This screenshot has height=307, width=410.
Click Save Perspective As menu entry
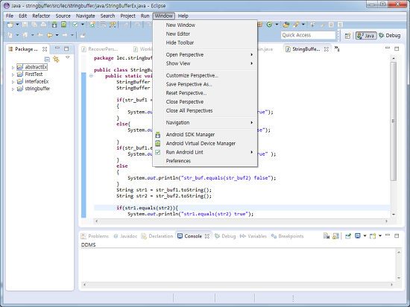[x=205, y=84]
